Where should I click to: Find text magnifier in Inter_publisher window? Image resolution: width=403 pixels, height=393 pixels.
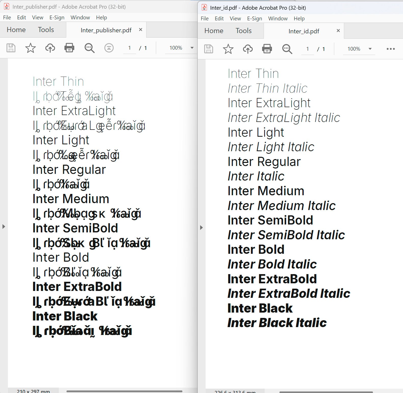[89, 48]
